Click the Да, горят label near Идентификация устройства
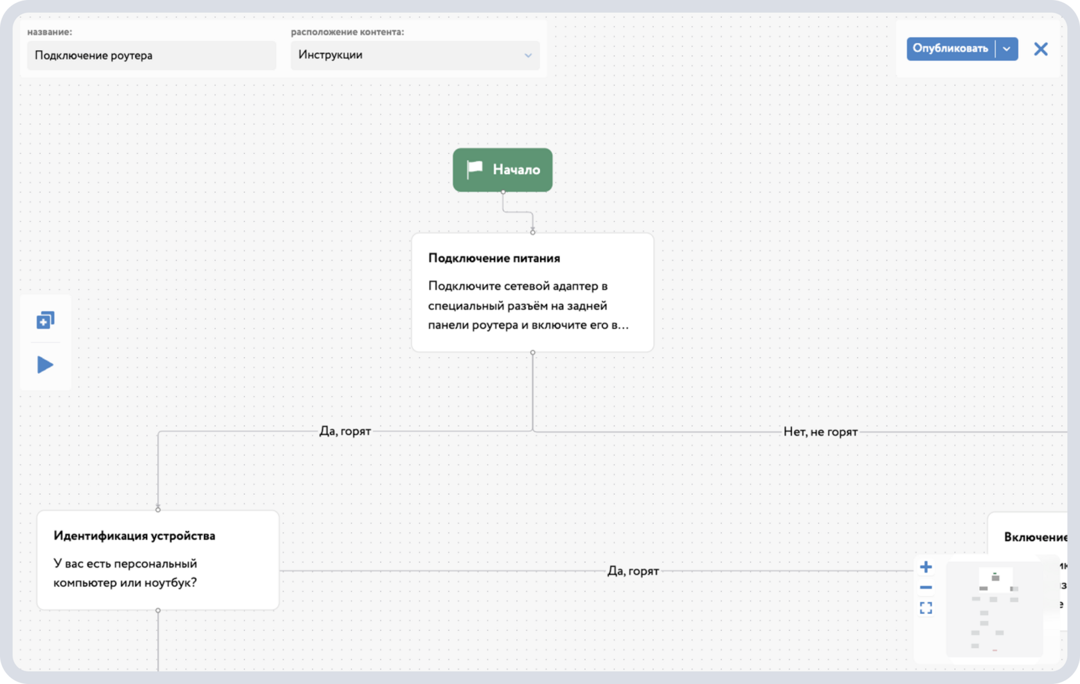 pos(633,570)
